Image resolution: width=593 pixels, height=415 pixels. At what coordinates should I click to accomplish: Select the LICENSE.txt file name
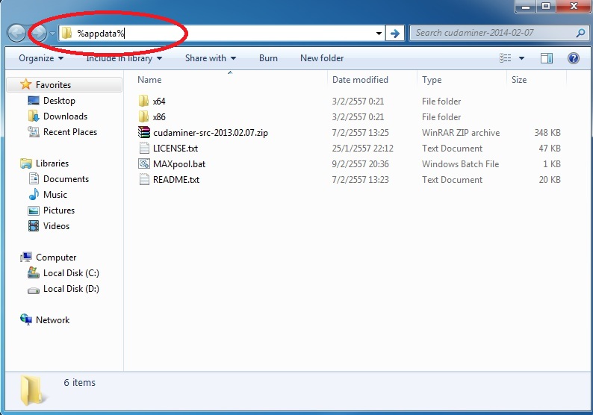point(175,148)
